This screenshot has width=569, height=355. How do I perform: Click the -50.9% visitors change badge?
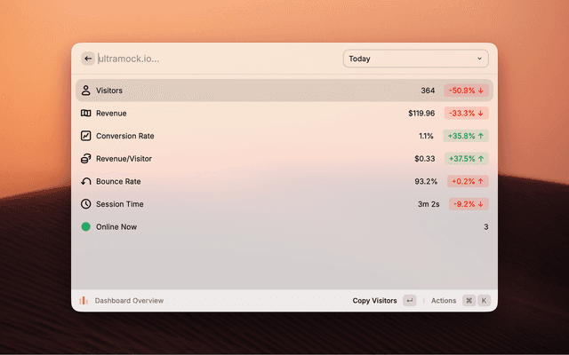[466, 91]
